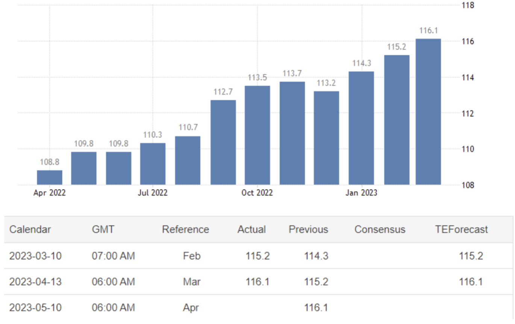This screenshot has height=324, width=515.
Task: Select the 110.3 bar in chart
Action: point(153,164)
